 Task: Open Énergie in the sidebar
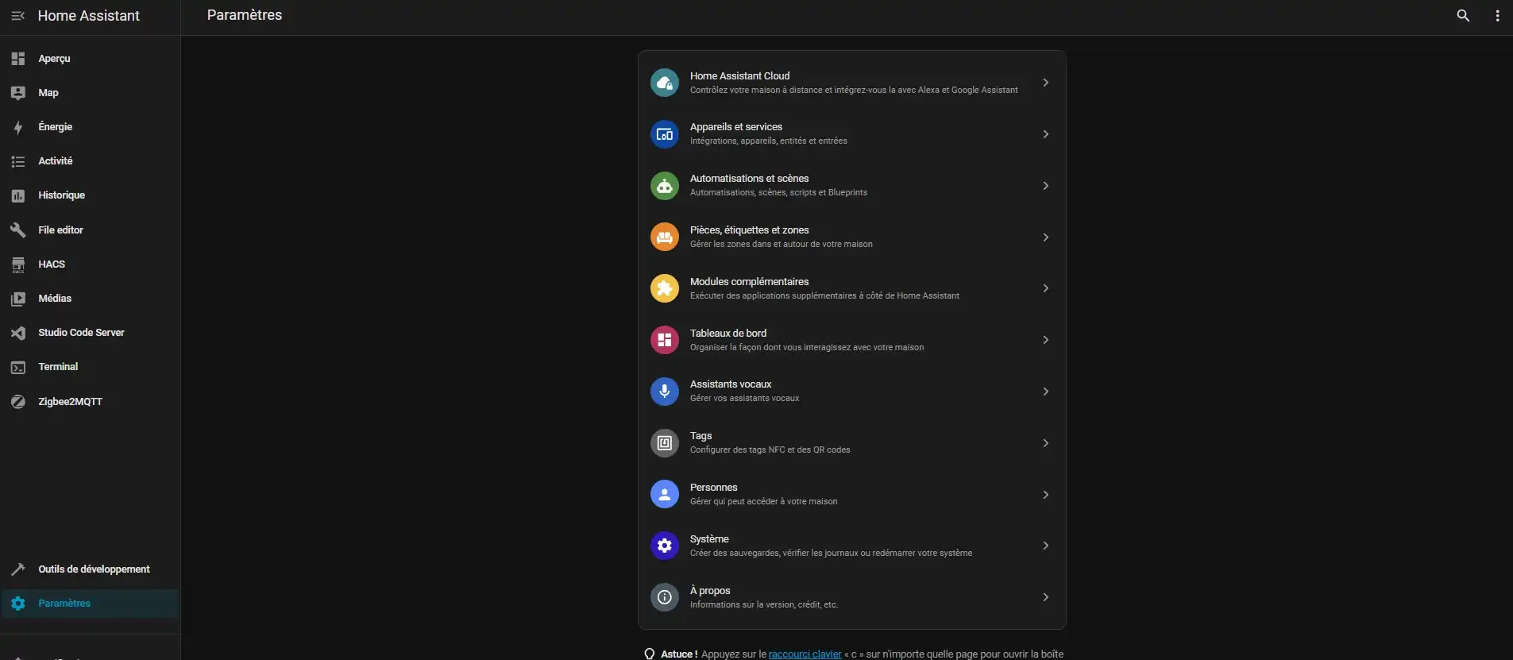tap(55, 127)
